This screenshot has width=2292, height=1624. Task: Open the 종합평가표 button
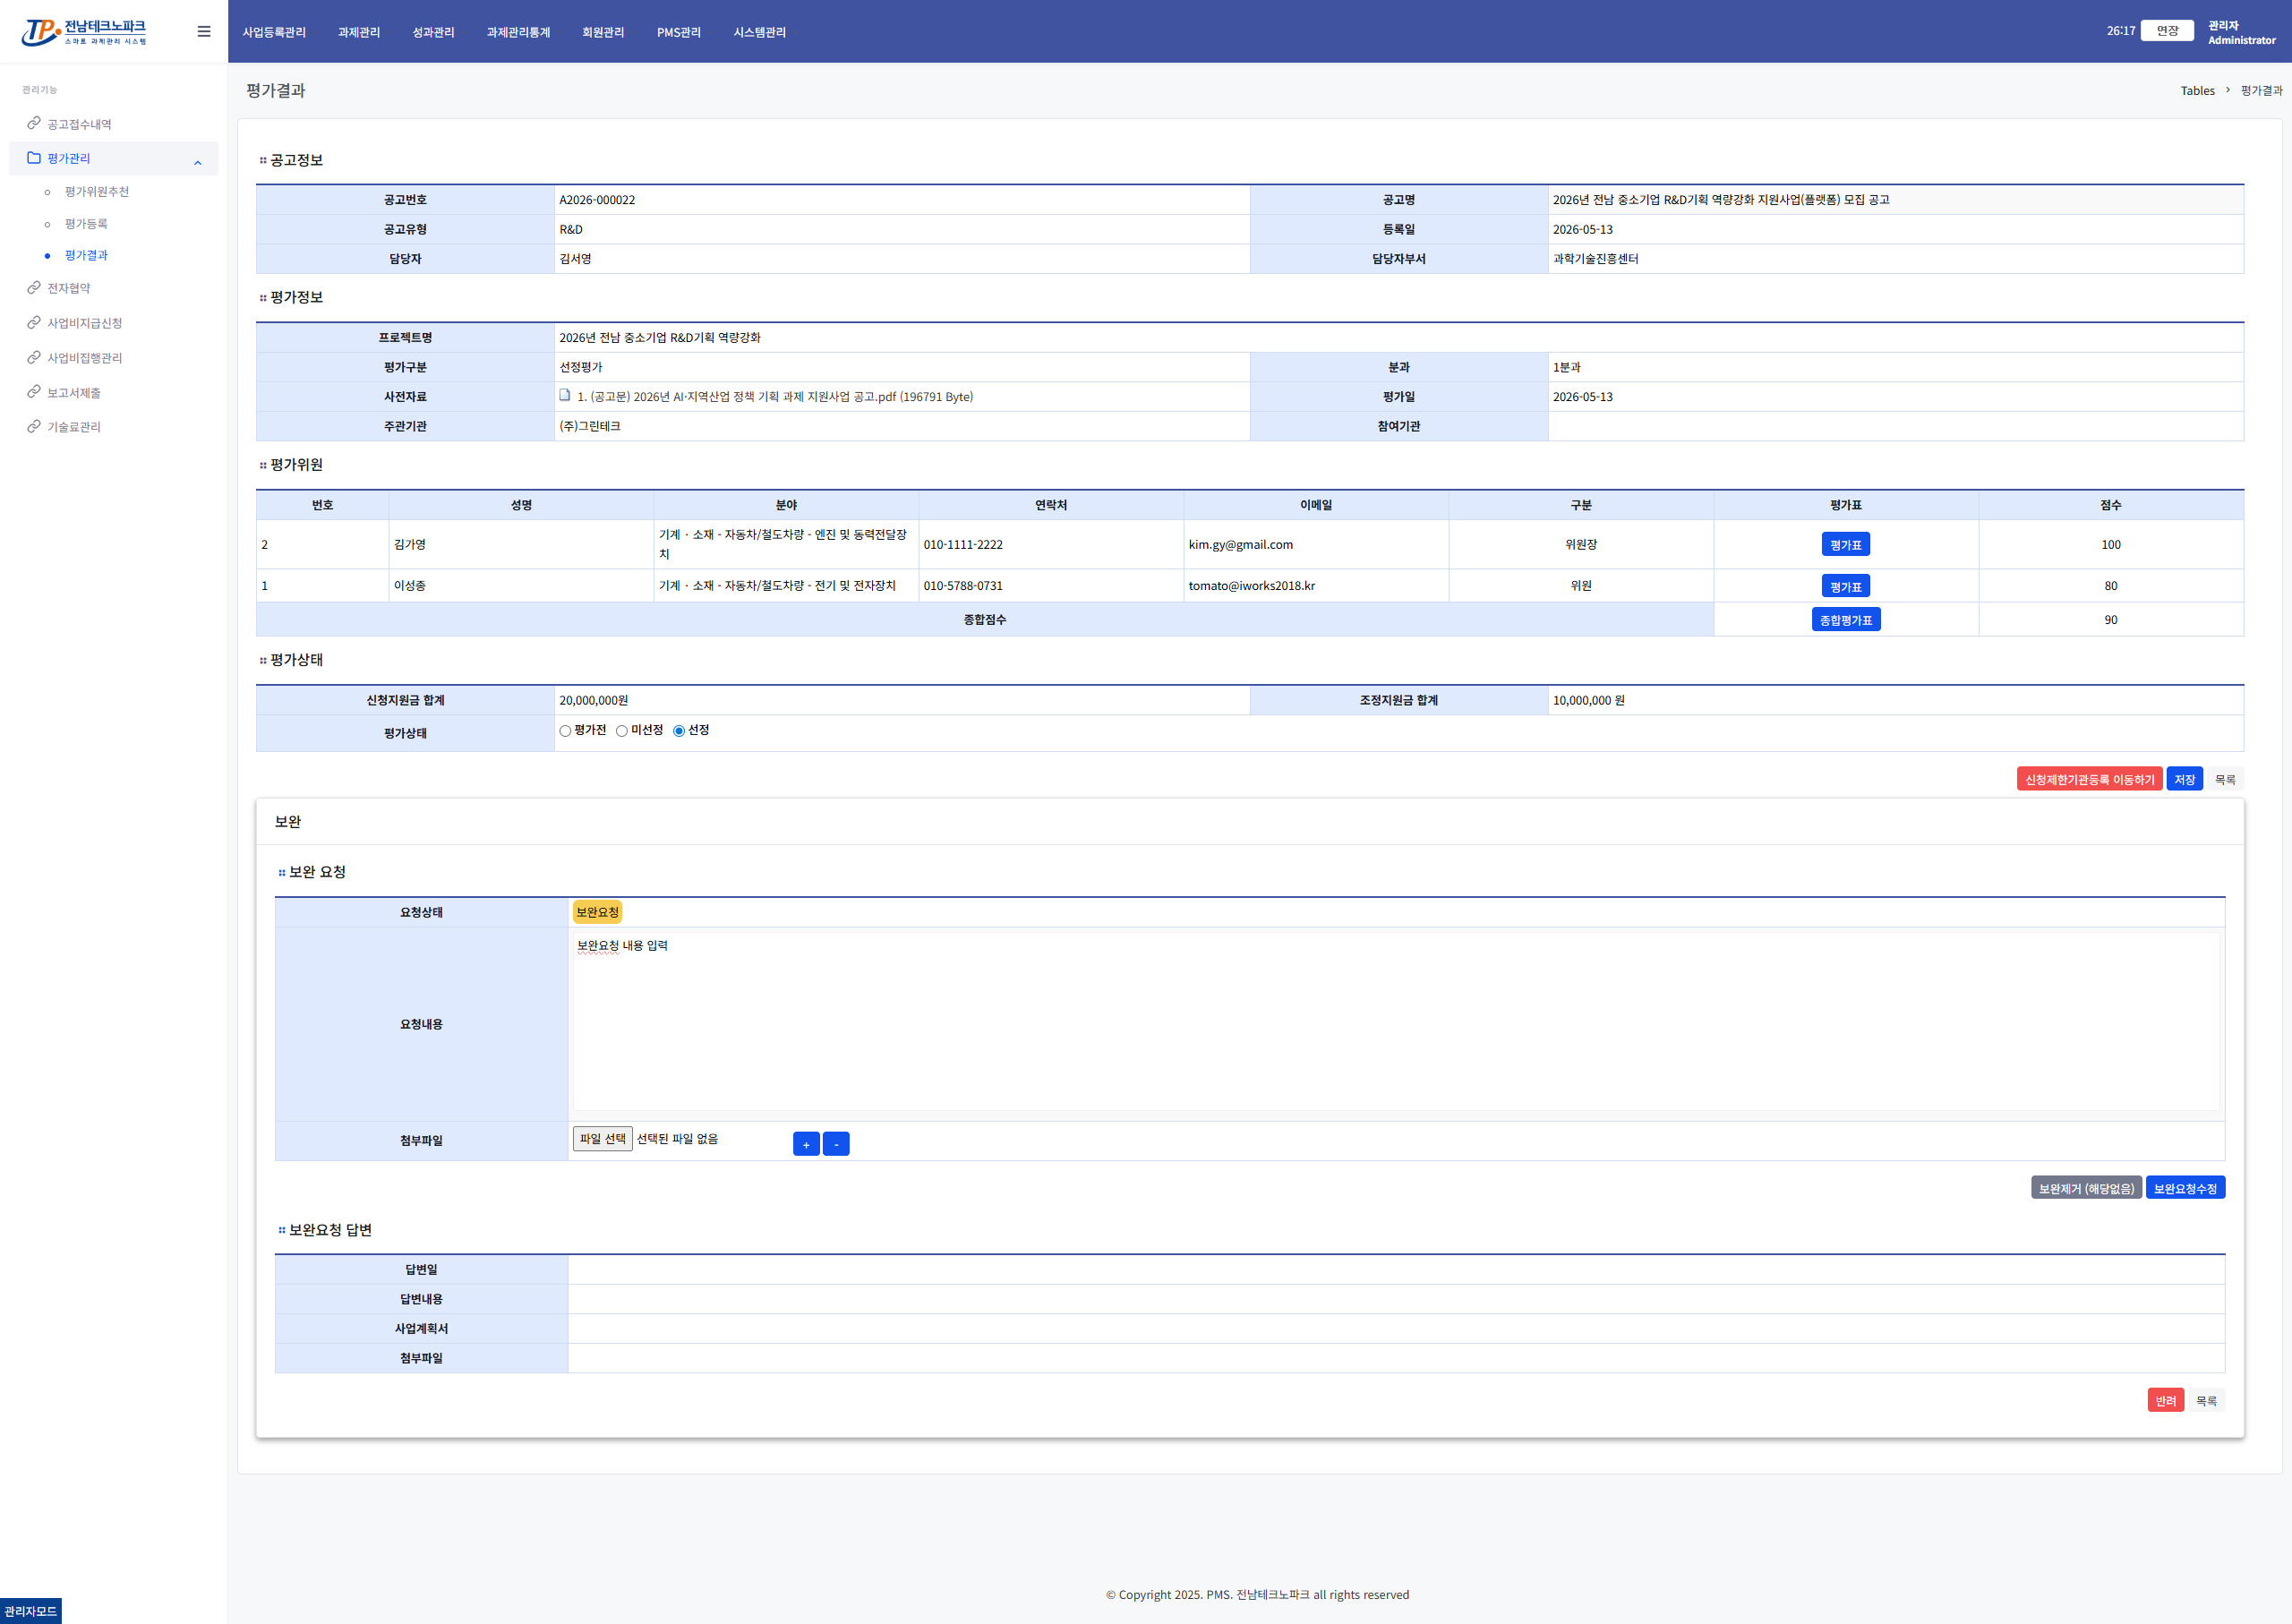(x=1845, y=620)
